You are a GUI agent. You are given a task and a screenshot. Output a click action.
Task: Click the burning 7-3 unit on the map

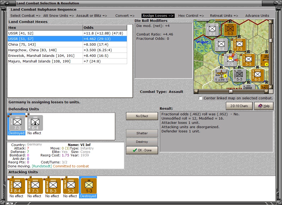(230, 60)
